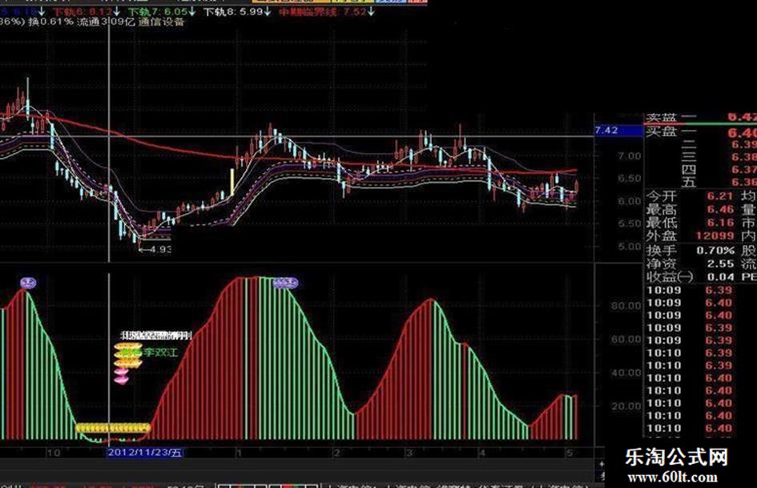This screenshot has height=488, width=757.
Task: Click the green 下轨7: 6.05 indicator label
Action: click(161, 11)
